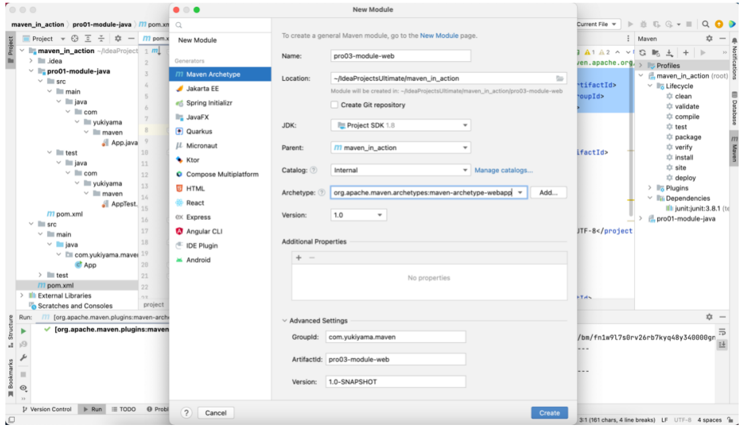
Task: Open Current File run configuration dropdown
Action: click(597, 24)
